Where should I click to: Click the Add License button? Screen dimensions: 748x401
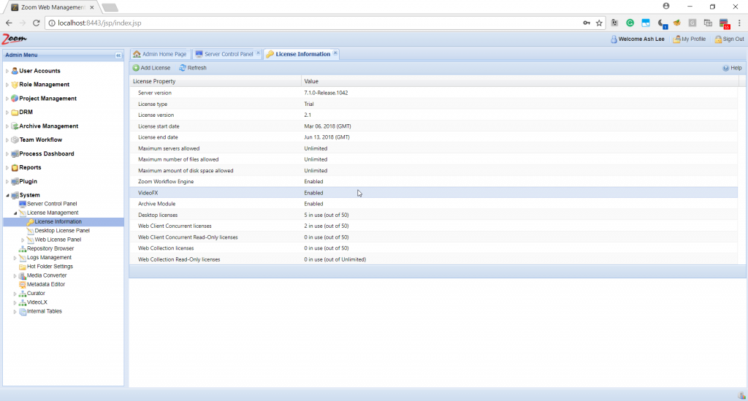[151, 68]
